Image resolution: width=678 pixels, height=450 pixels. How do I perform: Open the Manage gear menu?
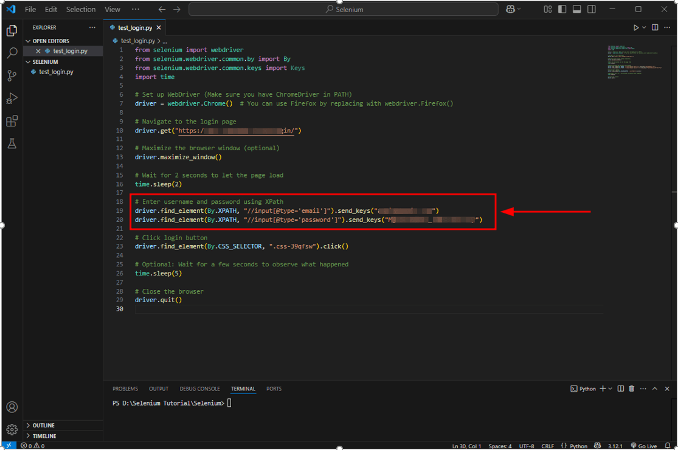point(12,429)
